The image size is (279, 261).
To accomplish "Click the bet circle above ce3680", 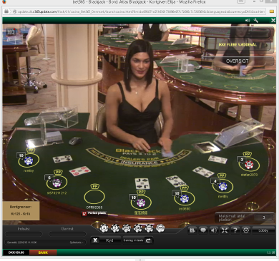I will (184, 198).
